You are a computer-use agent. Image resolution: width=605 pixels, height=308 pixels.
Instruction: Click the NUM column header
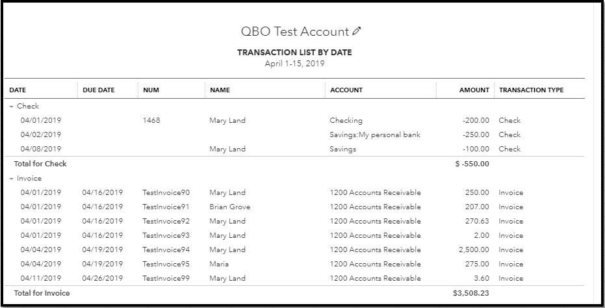151,90
